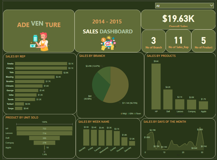Click Blessing's bar in Sales by Rep
217x160 pixels.
point(35,77)
